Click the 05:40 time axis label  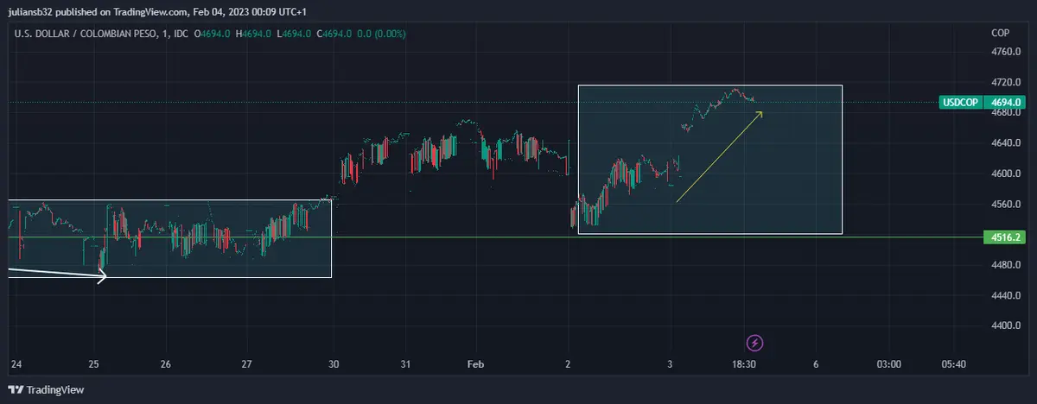953,364
